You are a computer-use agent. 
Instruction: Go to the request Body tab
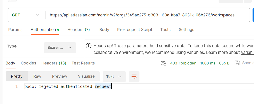[x=104, y=30]
